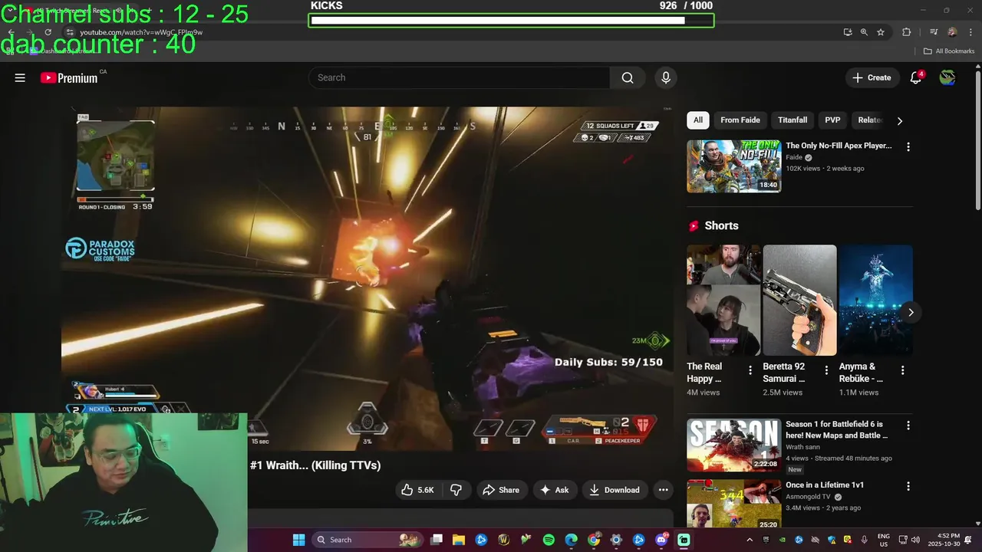Show next filter chips with the arrow
This screenshot has height=552, width=982.
click(x=900, y=120)
